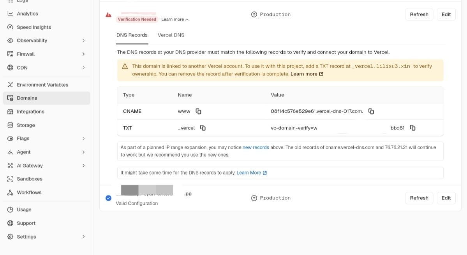This screenshot has height=255, width=467.
Task: Click the Valid Configuration status text
Action: 137,203
